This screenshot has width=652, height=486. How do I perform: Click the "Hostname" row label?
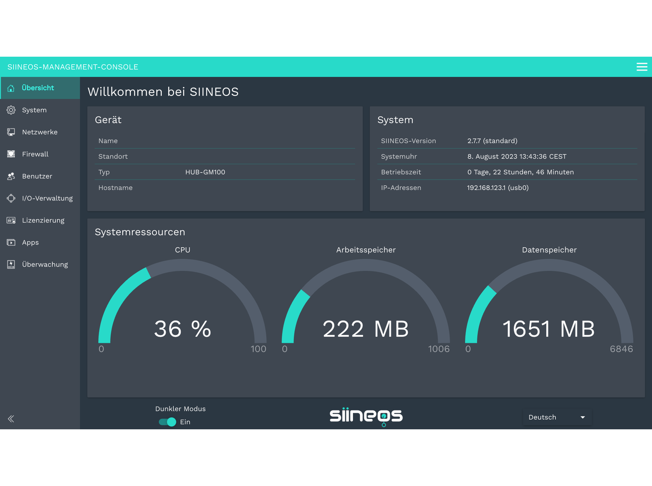pyautogui.click(x=116, y=188)
